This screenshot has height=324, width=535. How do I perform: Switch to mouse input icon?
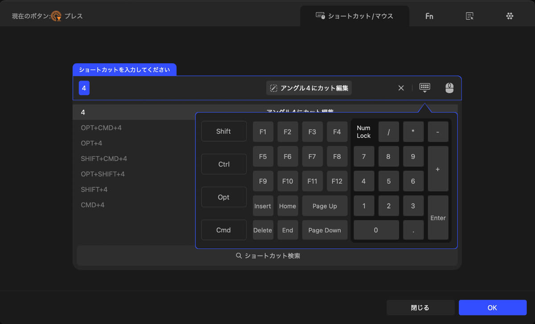point(449,88)
